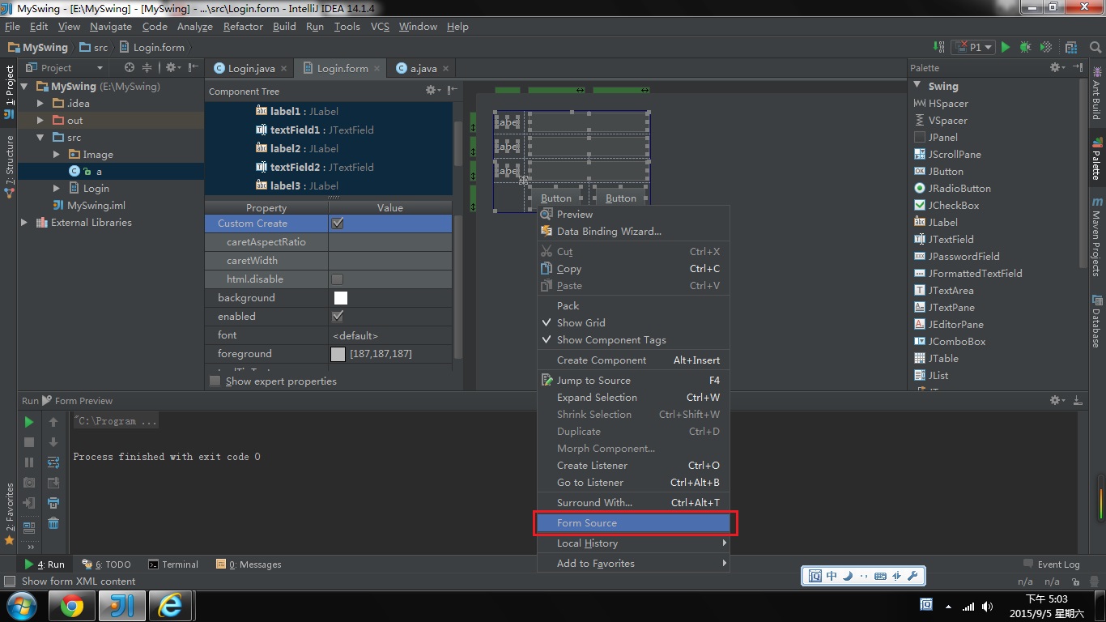Open the 0: Messages tool window
This screenshot has height=622, width=1106.
pos(249,564)
